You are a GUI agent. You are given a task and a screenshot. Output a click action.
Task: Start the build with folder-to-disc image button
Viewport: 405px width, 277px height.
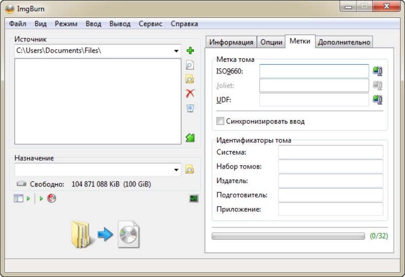(x=105, y=235)
